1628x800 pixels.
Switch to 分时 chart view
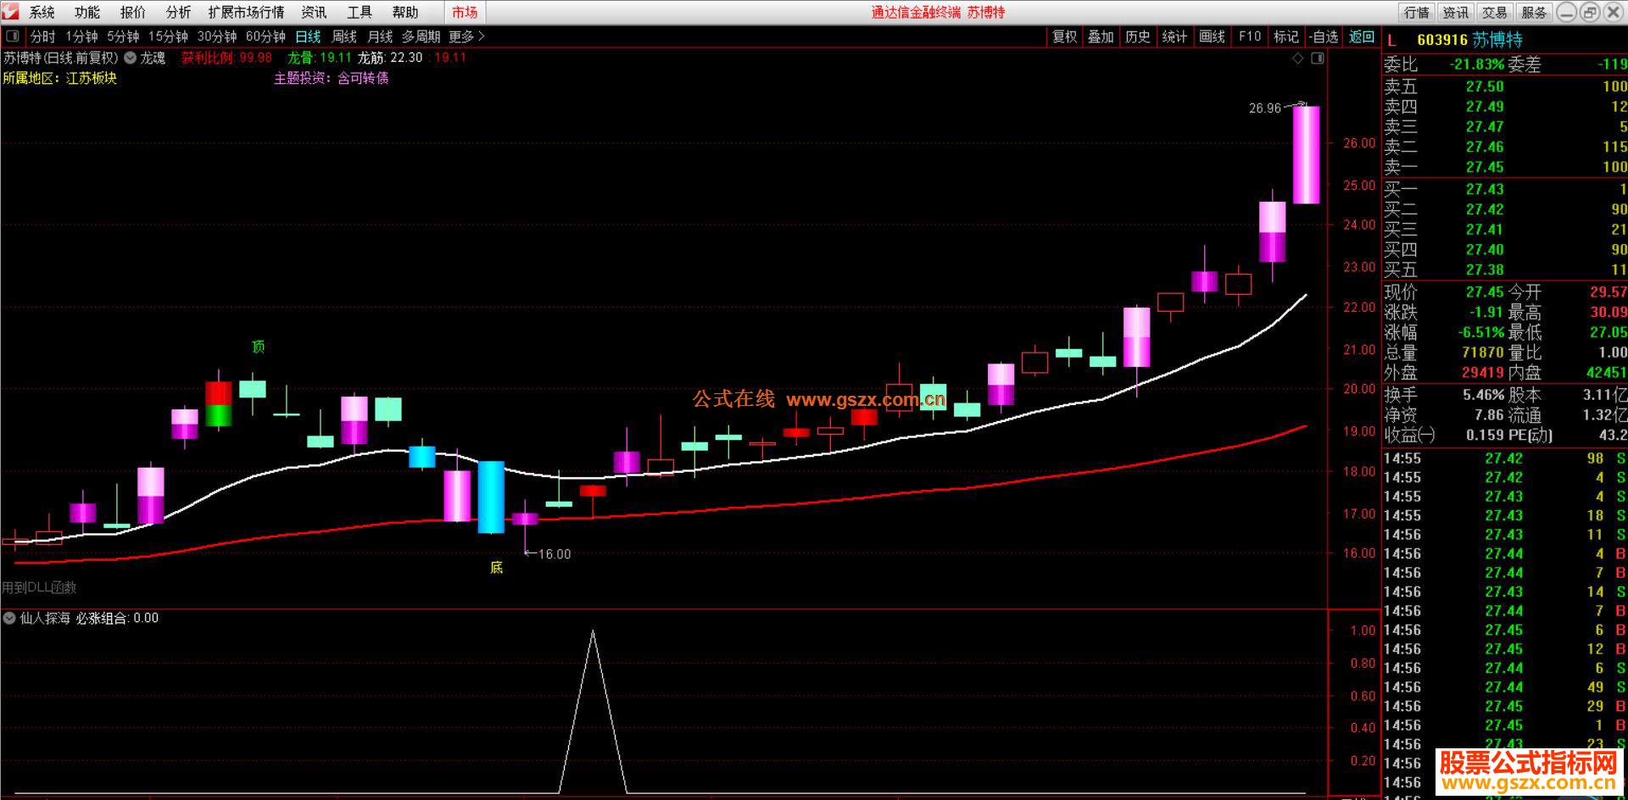point(42,36)
